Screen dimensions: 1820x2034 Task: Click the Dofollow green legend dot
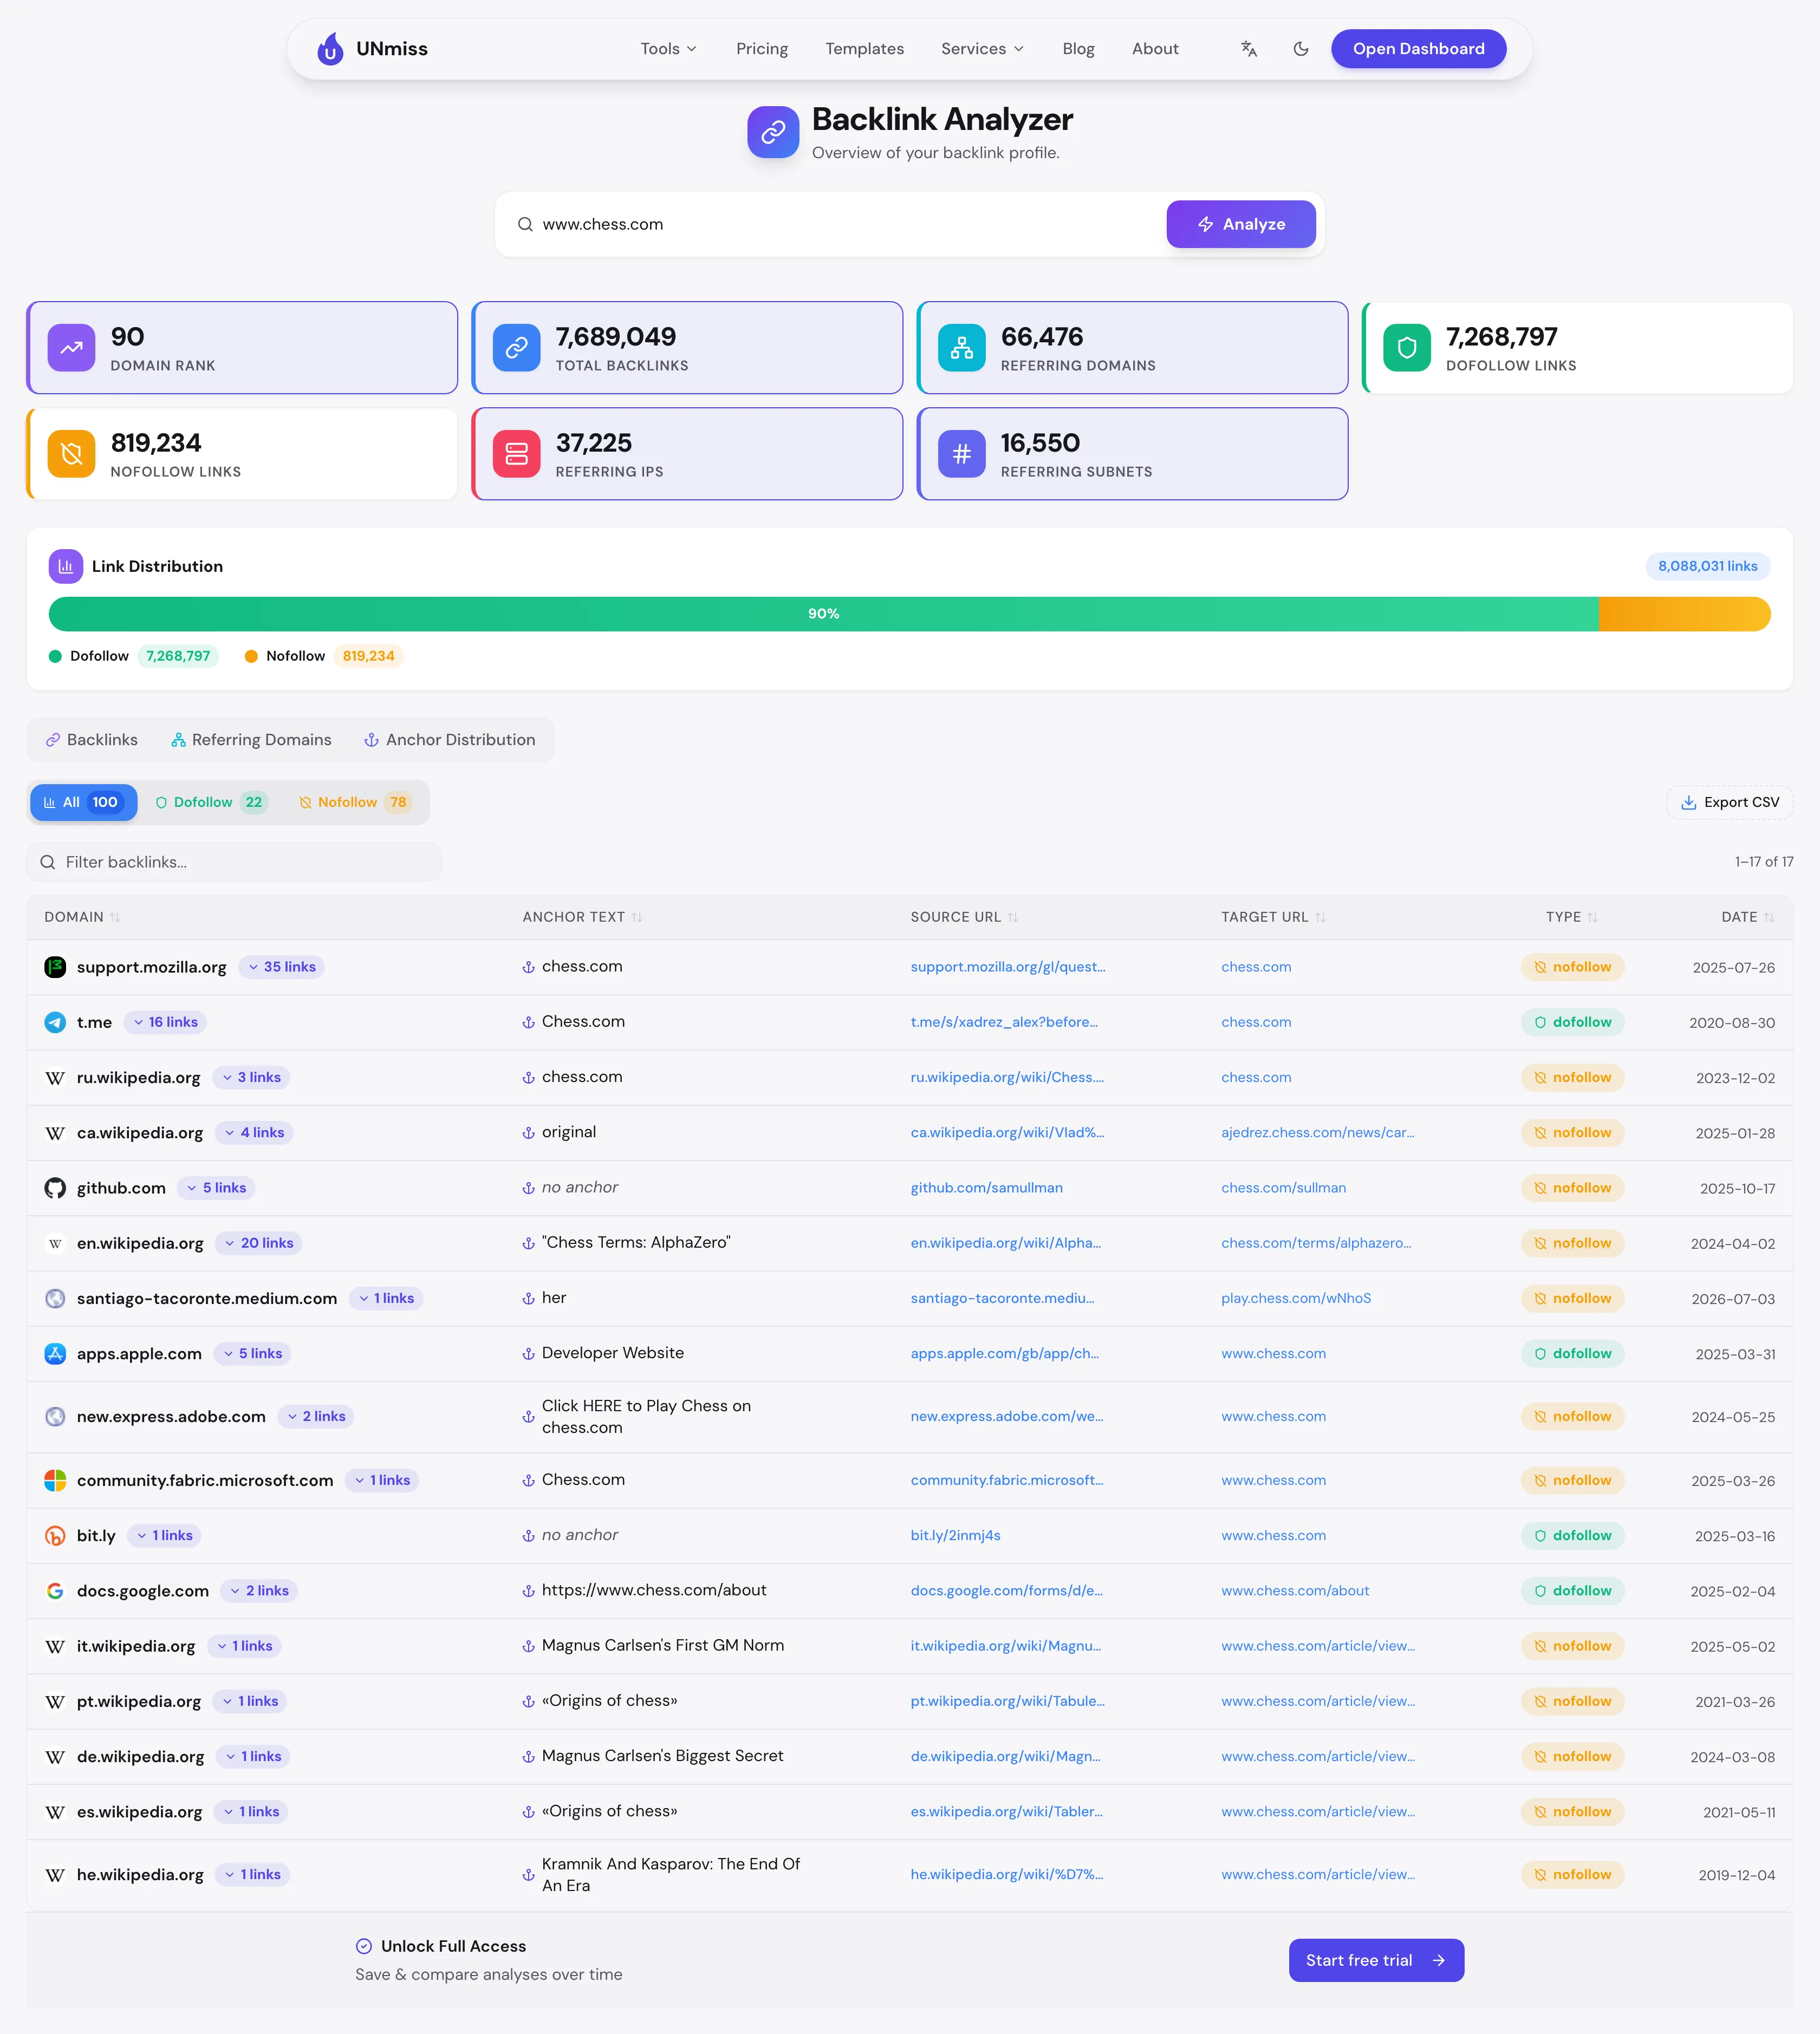55,656
